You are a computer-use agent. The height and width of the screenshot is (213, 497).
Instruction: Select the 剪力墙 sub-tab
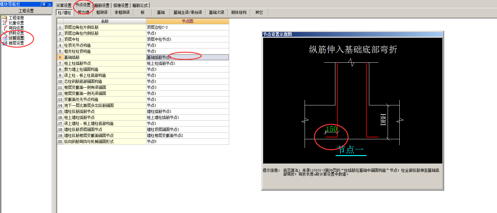(x=83, y=12)
